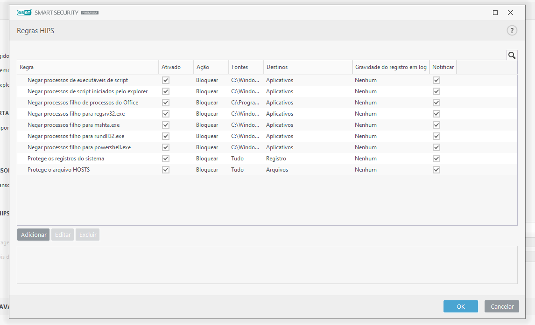This screenshot has width=535, height=325.
Task: Select the regsrv32.exe child process rule
Action: pyautogui.click(x=76, y=114)
